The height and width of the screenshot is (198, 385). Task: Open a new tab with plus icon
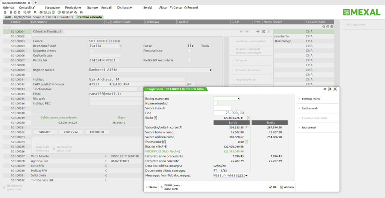click(x=36, y=3)
